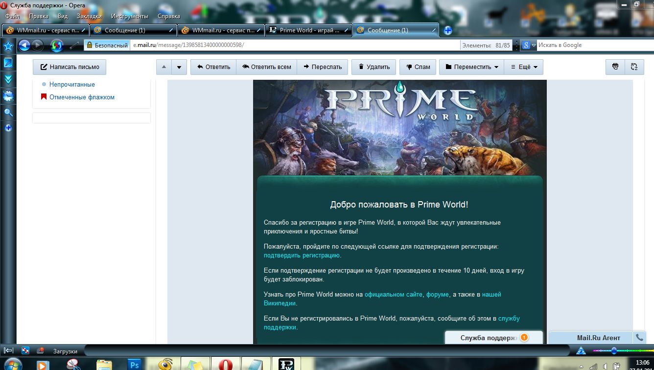
Task: Open the Prime World taskbar icon
Action: coord(286,365)
